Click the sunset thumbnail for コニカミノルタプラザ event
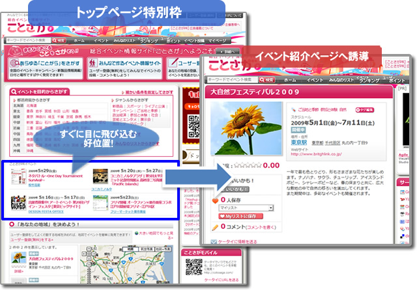 [100, 176]
